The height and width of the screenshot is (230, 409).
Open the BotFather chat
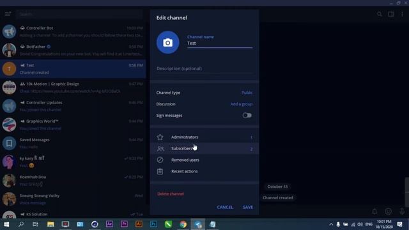pos(73,50)
